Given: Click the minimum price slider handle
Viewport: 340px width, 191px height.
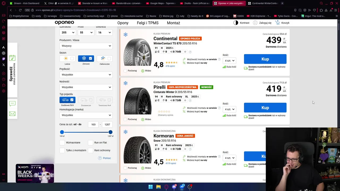Looking at the screenshot, I should coord(62,132).
